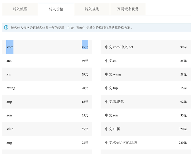
Task: Click the .top domain label
Action: pos(9,102)
